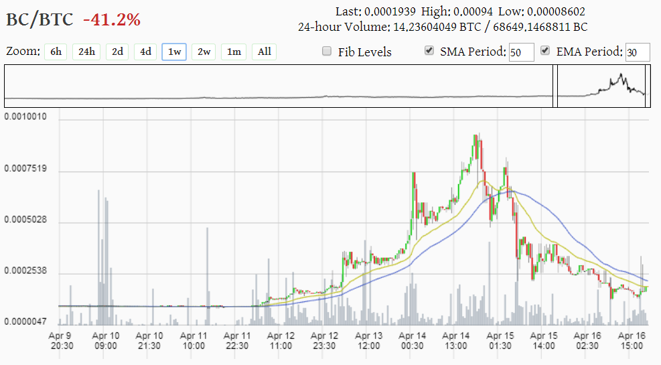661x365 pixels.
Task: Click the EMA Period input field
Action: [638, 52]
